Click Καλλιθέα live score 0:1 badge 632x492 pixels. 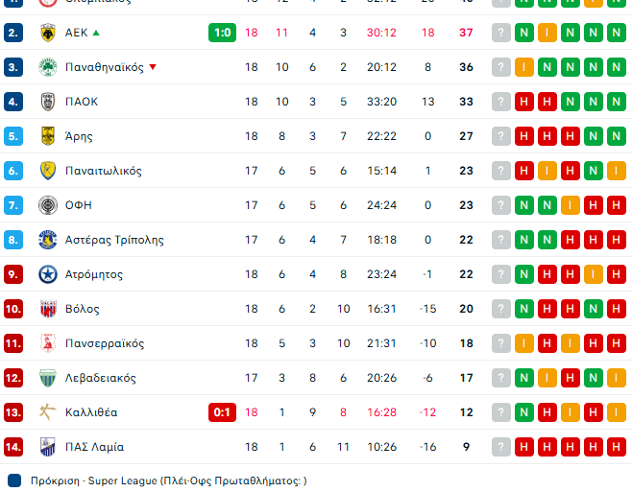[x=222, y=412]
